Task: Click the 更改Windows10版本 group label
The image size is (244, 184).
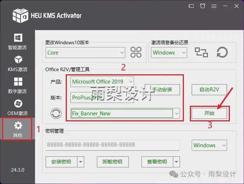Action: 67,42
